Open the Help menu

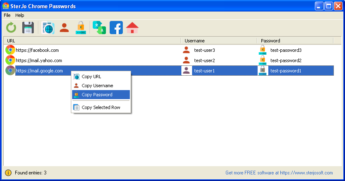pyautogui.click(x=20, y=15)
